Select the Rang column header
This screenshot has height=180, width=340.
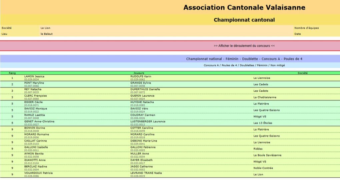coord(12,73)
